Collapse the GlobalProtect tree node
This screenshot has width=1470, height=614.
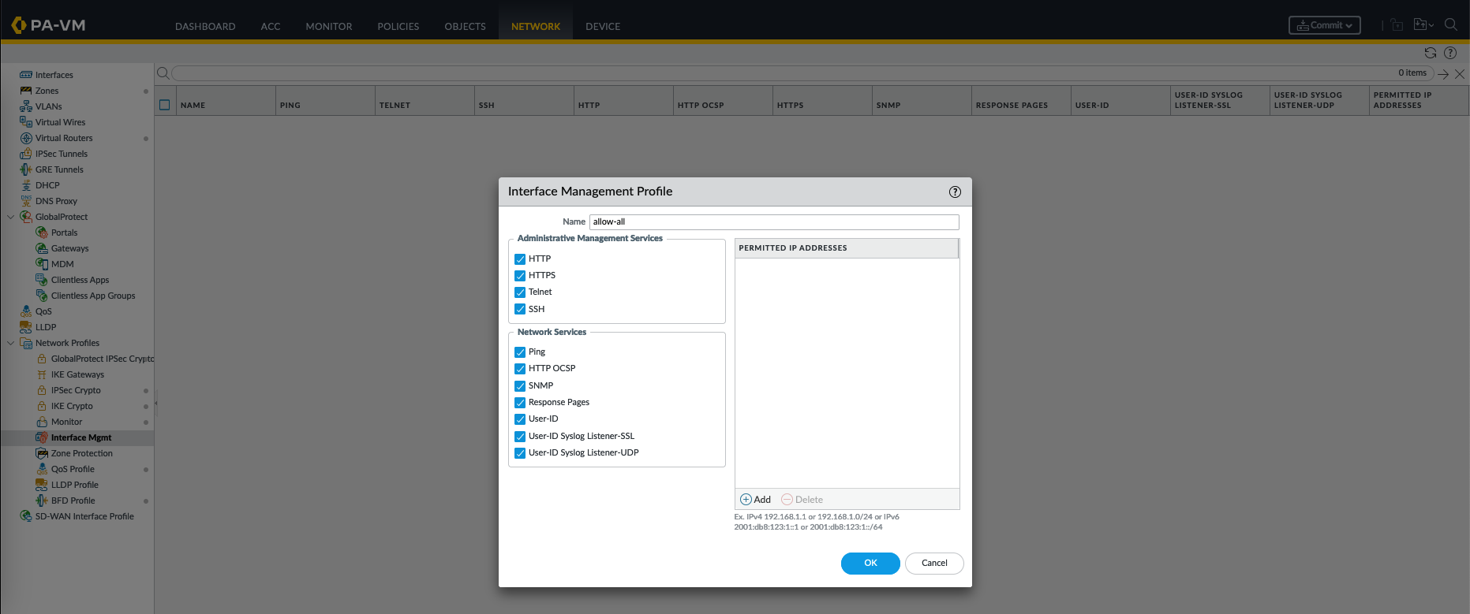pos(10,217)
